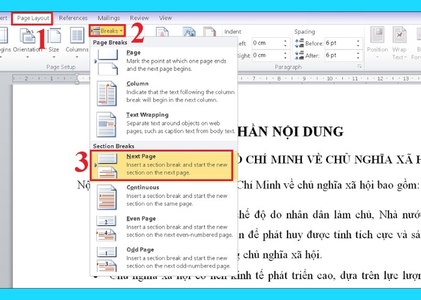
Task: Increase the Spacing Before value
Action: [358, 41]
